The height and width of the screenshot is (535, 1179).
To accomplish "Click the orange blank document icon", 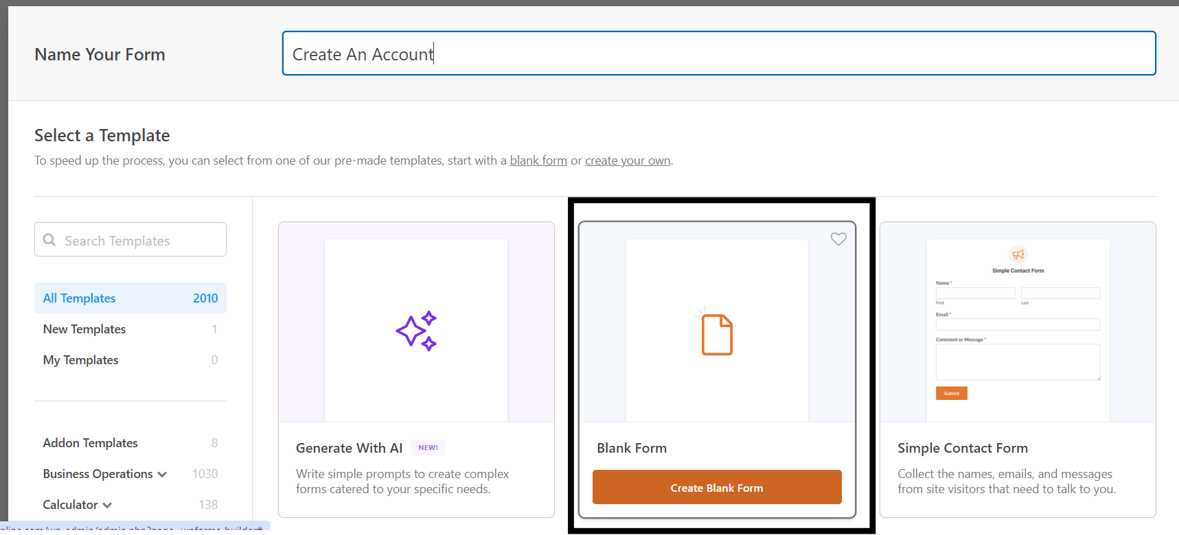I will (716, 333).
